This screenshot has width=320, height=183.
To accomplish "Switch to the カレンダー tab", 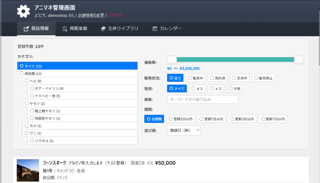I will click(167, 29).
